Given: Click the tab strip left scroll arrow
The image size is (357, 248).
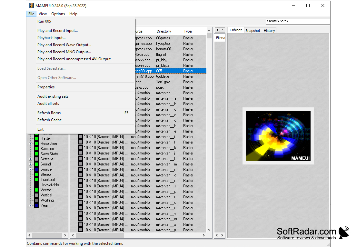Looking at the screenshot, I should [x=217, y=30].
